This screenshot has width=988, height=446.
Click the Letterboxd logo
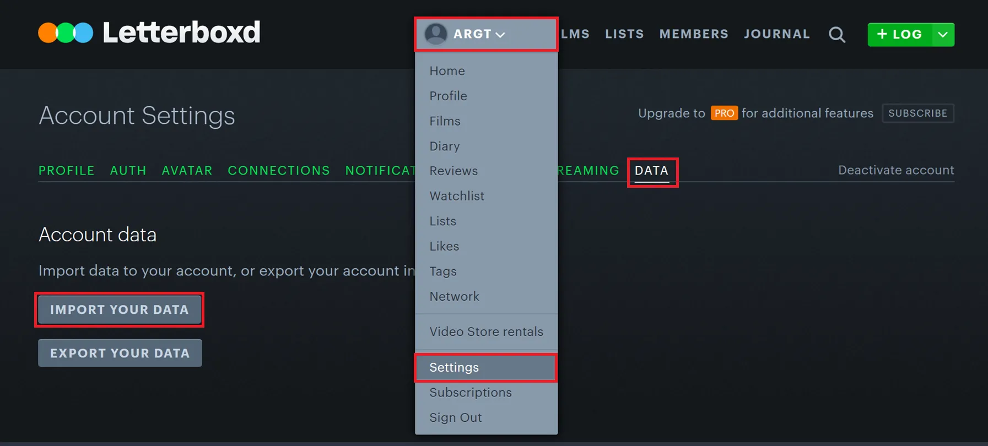(148, 32)
